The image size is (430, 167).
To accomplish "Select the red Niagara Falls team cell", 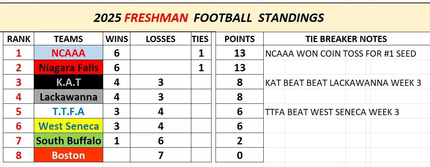I will pos(68,68).
